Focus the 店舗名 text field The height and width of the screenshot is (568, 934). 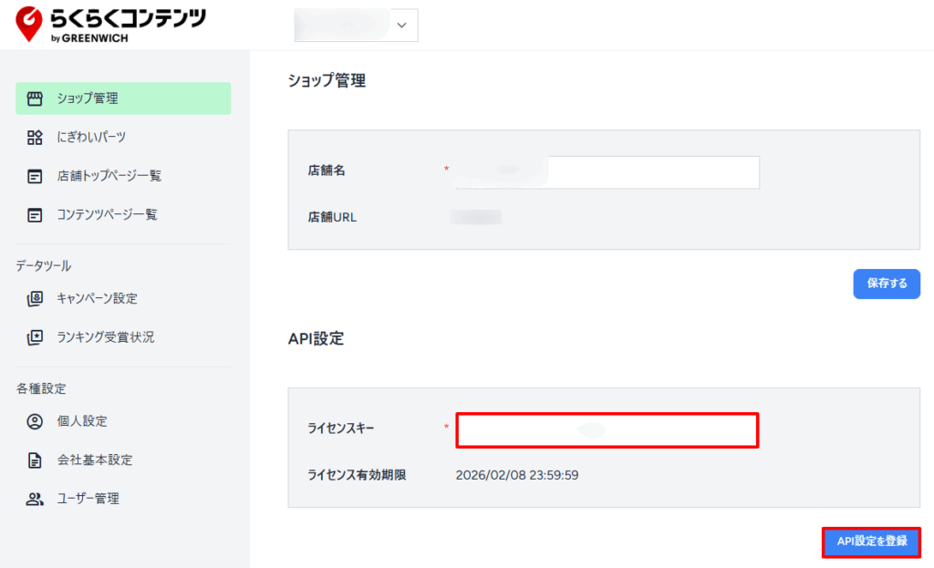click(x=607, y=172)
